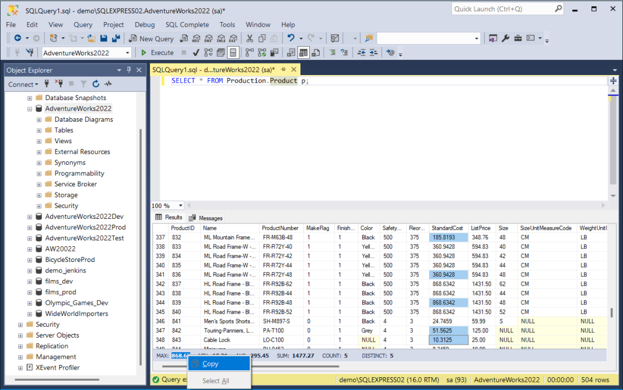
Task: Save the current query file
Action: [103, 38]
